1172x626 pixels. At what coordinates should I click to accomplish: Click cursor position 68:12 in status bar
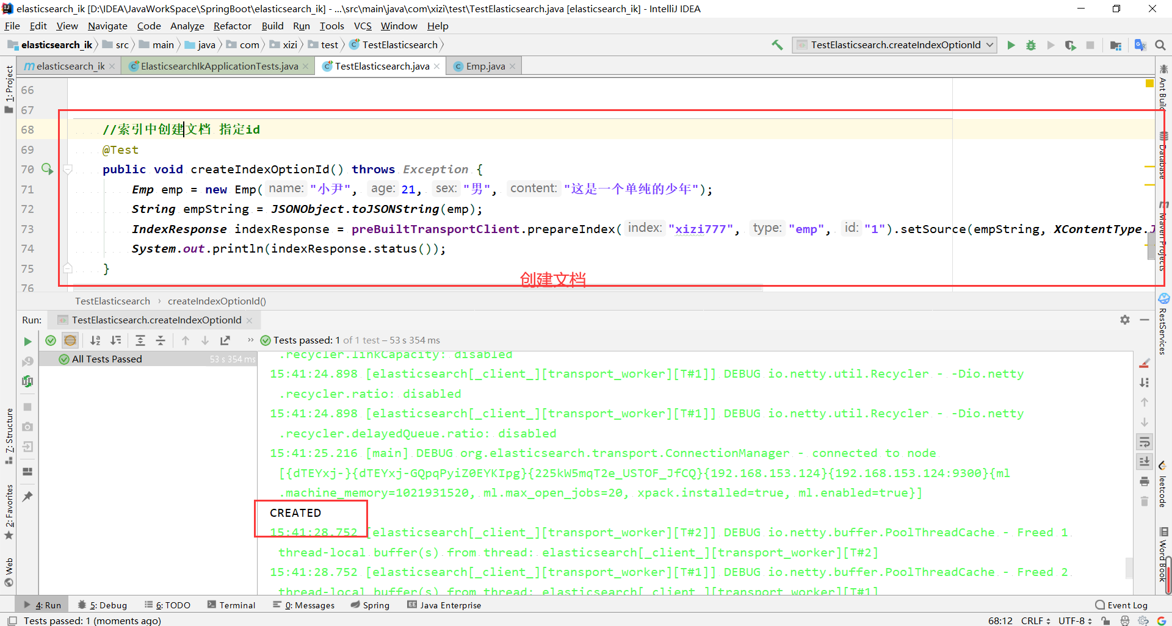1000,621
